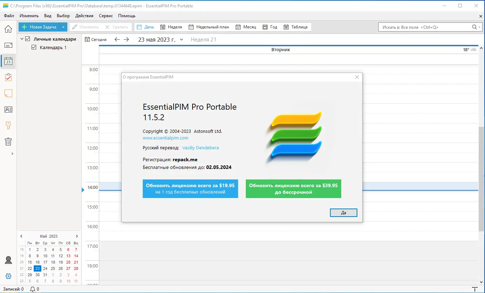Select the Passwords key icon
Image resolution: width=485 pixels, height=293 pixels.
tap(8, 125)
